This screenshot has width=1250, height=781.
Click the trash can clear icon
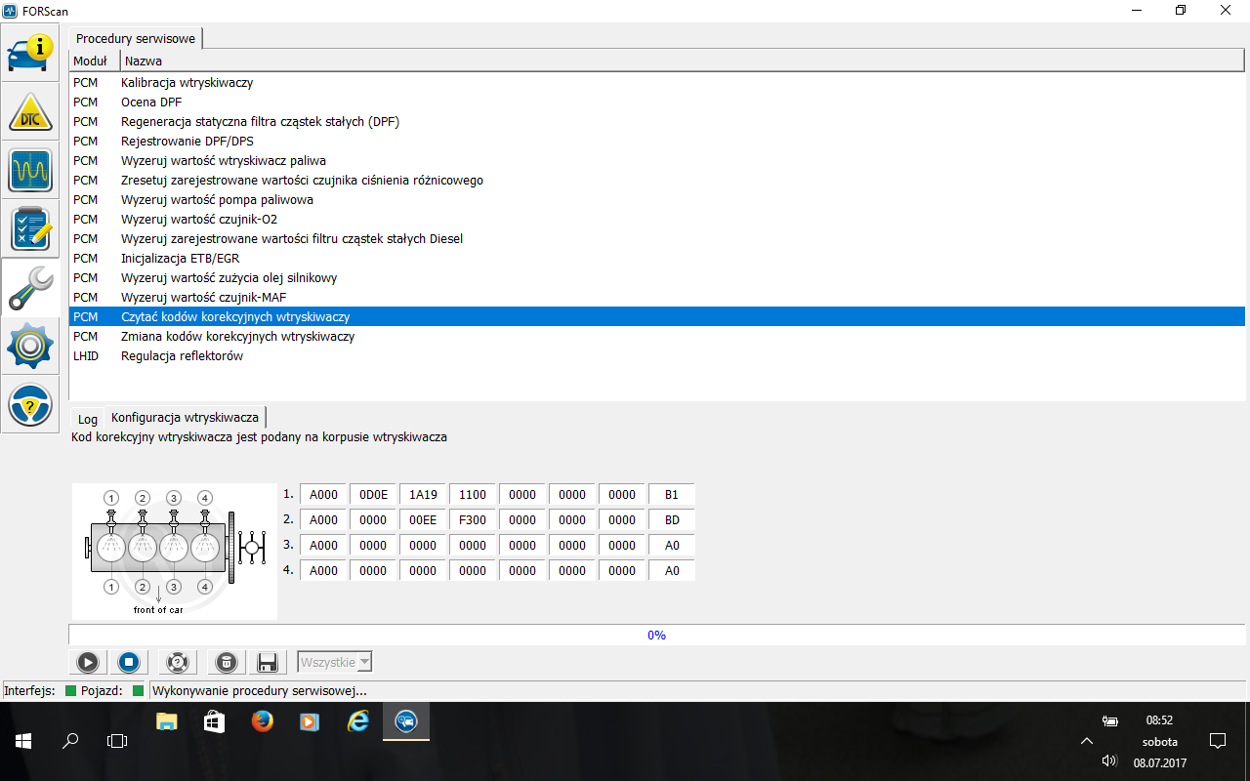pos(226,663)
